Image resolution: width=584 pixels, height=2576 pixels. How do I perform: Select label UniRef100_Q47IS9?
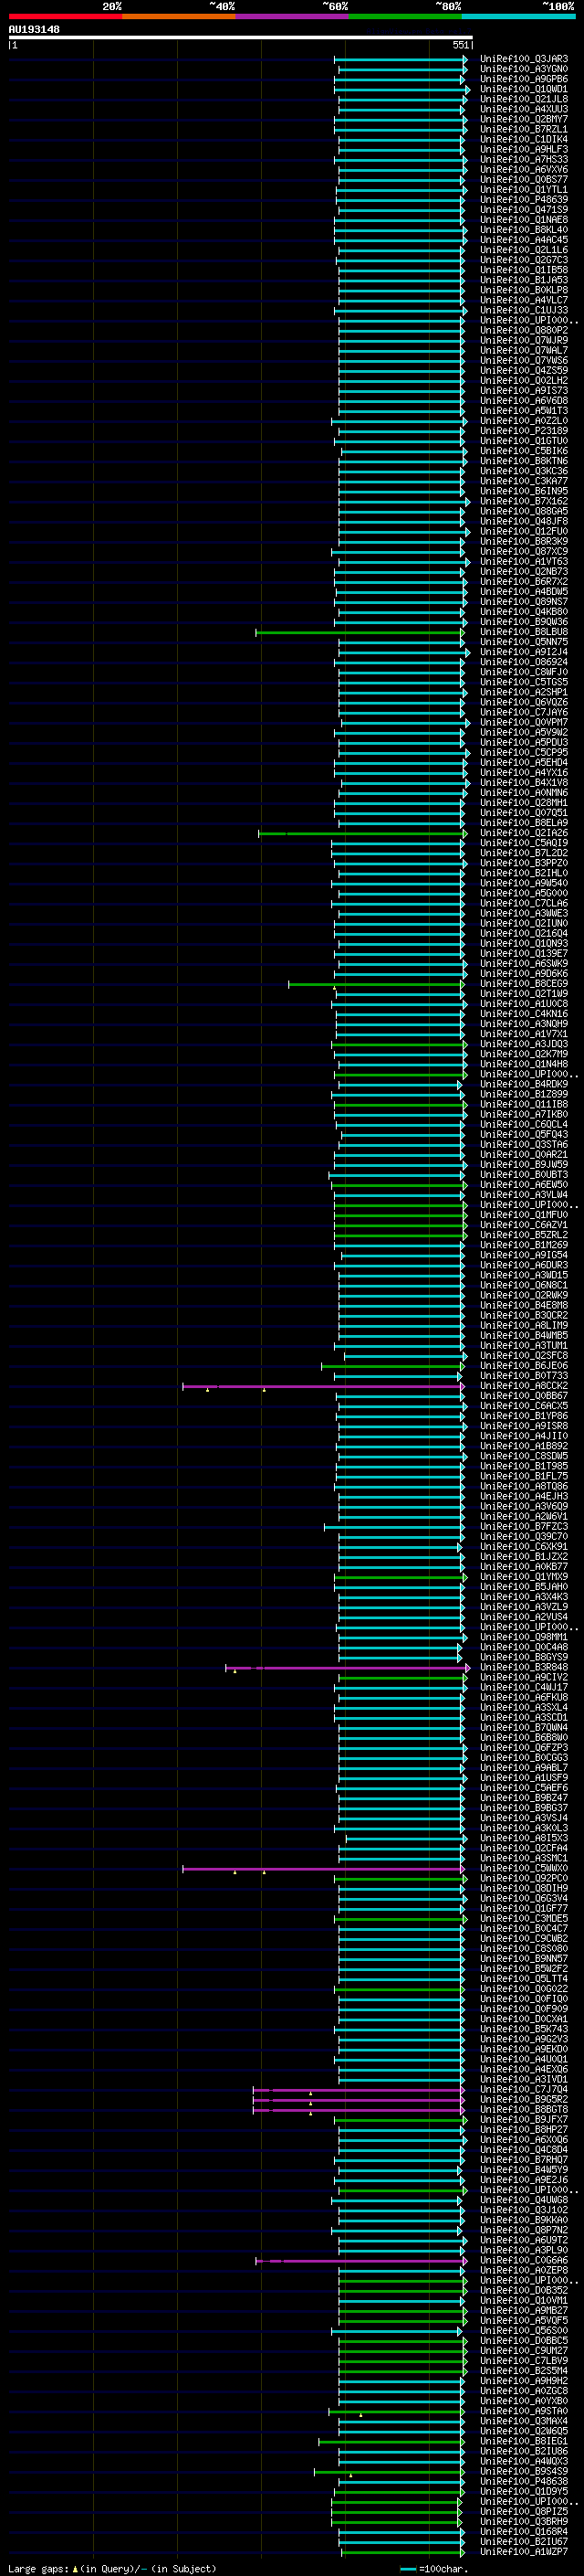pos(524,209)
